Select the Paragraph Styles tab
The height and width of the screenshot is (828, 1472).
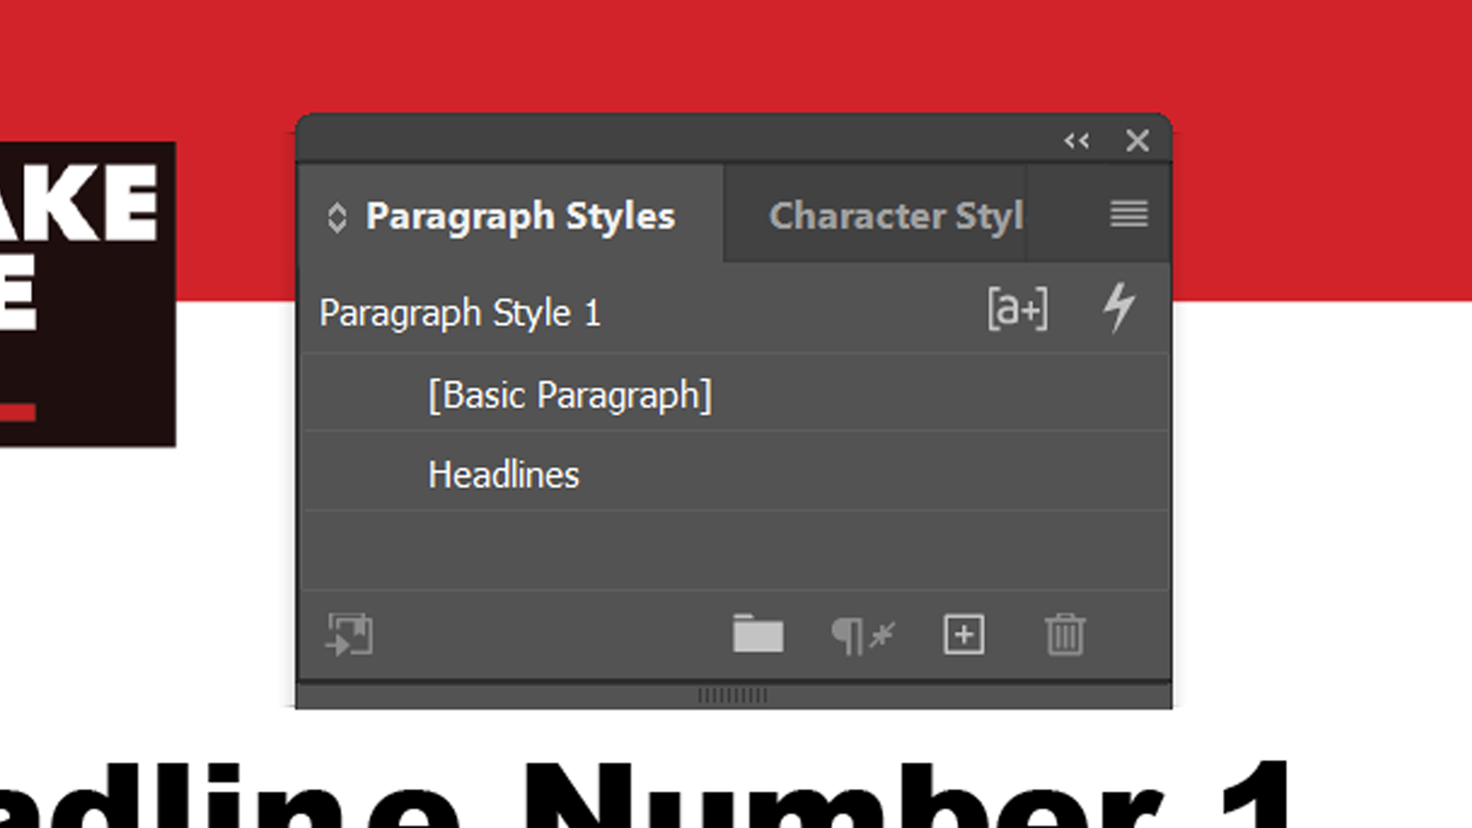(x=520, y=216)
